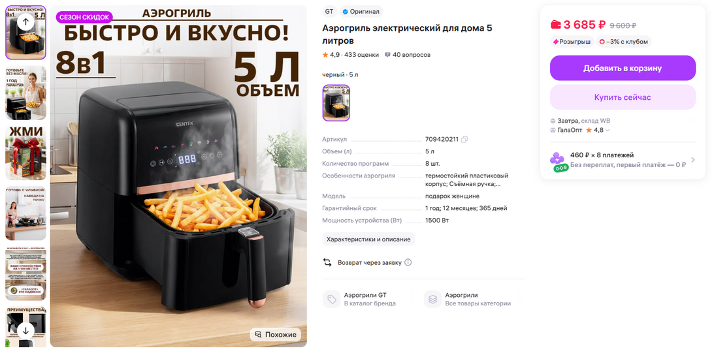Copy the article number 709420211
Image resolution: width=712 pixels, height=355 pixels.
click(x=464, y=139)
